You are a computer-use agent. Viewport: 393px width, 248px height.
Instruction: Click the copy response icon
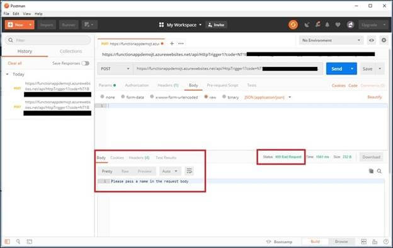(371, 171)
